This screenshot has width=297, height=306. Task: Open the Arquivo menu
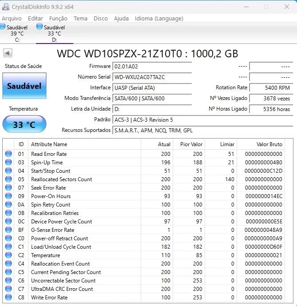(12, 19)
